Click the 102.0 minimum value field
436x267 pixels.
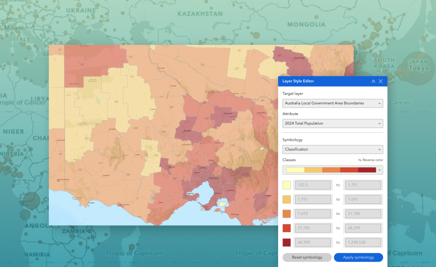click(313, 185)
